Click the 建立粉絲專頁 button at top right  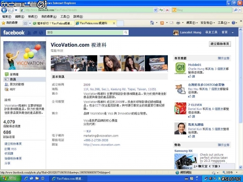(220, 44)
